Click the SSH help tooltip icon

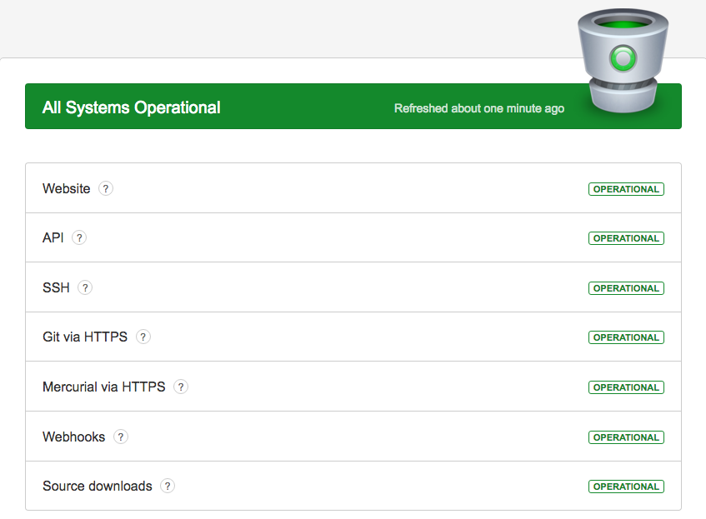[85, 287]
